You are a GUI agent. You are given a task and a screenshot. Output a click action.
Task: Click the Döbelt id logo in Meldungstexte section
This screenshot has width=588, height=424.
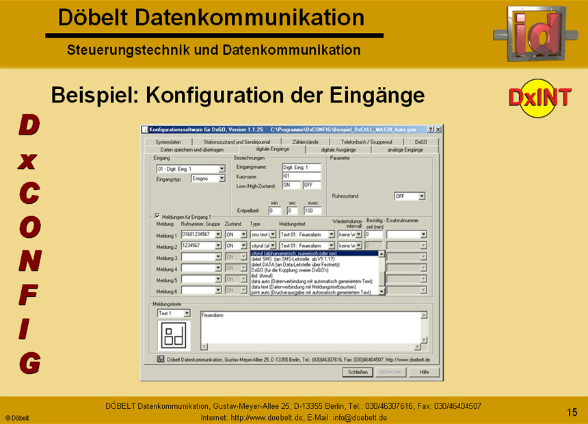click(x=174, y=336)
